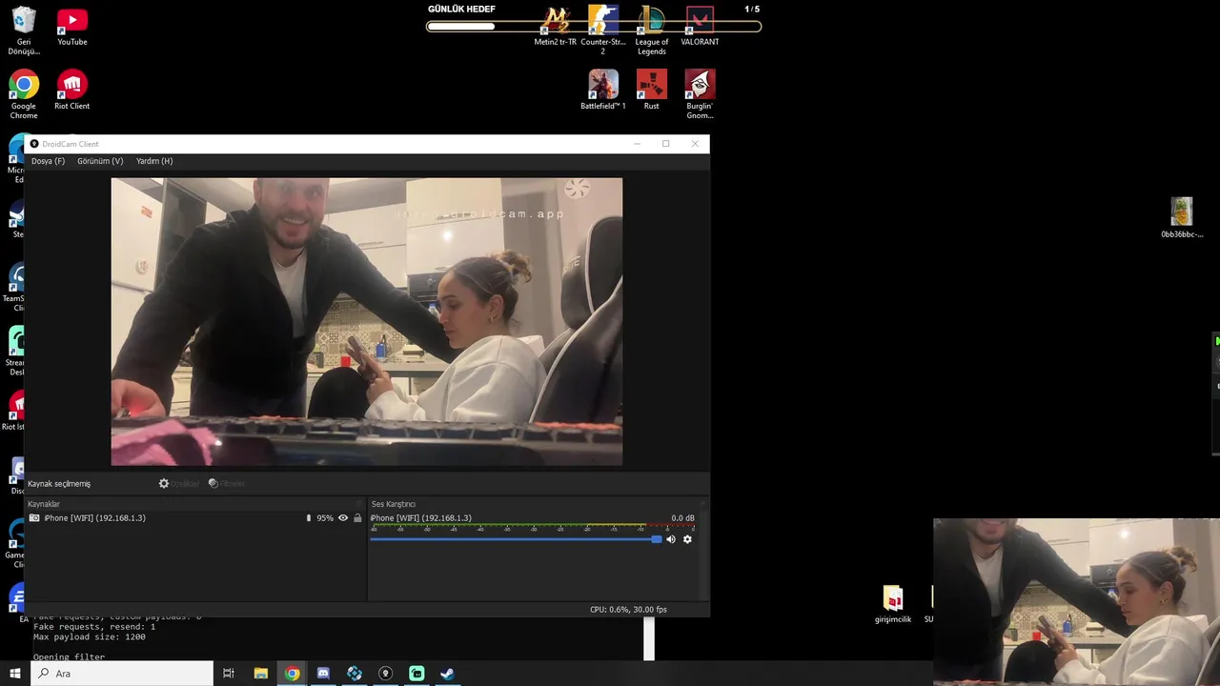Launch Battlefield 1 shortcut

click(x=603, y=90)
